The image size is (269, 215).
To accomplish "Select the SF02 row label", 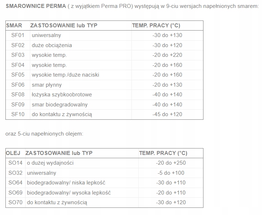I will (18, 45).
